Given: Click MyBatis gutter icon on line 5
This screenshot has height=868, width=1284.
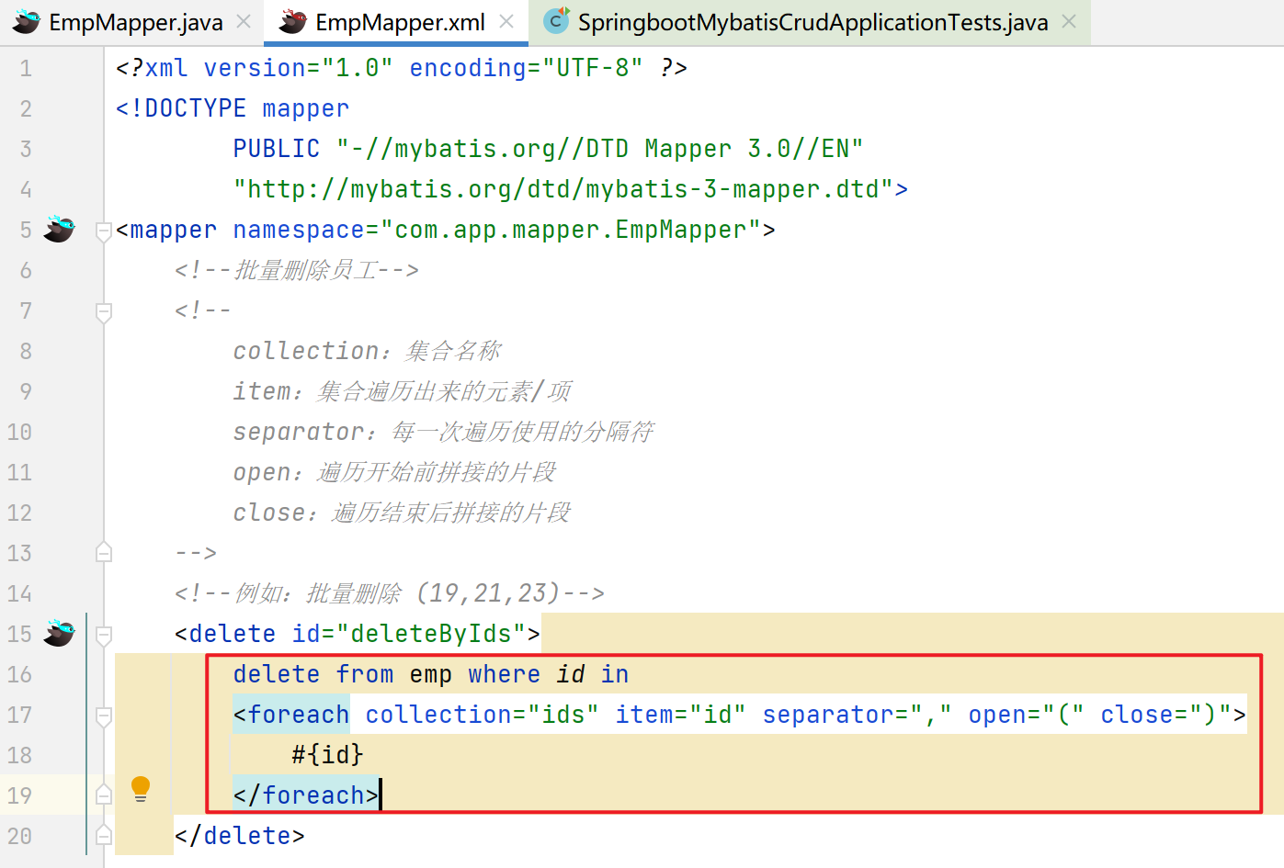Looking at the screenshot, I should (60, 229).
